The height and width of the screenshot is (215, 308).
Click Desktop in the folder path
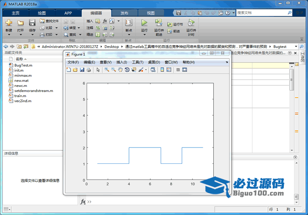click(112, 46)
